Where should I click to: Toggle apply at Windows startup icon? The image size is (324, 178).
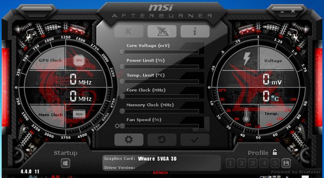[66, 163]
